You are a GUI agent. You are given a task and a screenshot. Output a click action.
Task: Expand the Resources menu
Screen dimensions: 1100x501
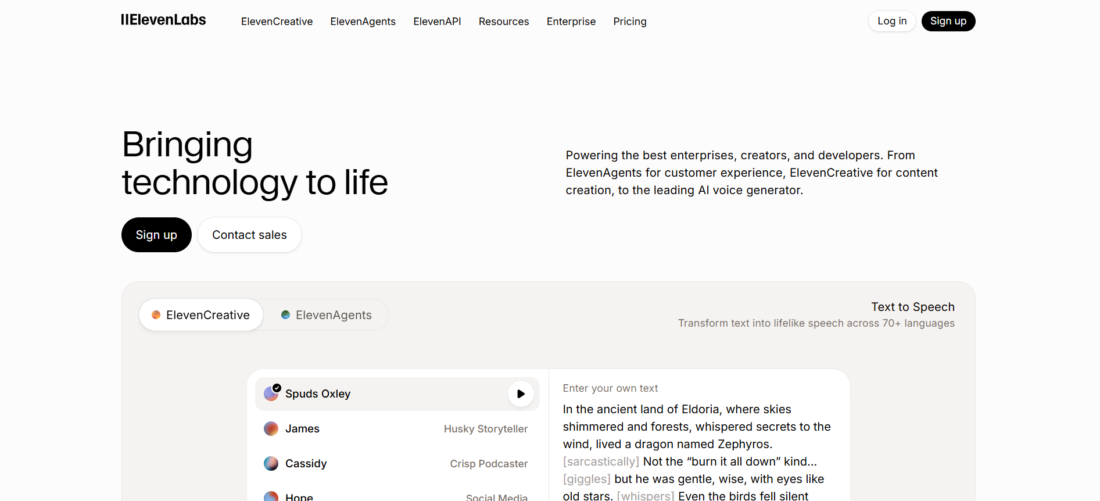tap(503, 22)
